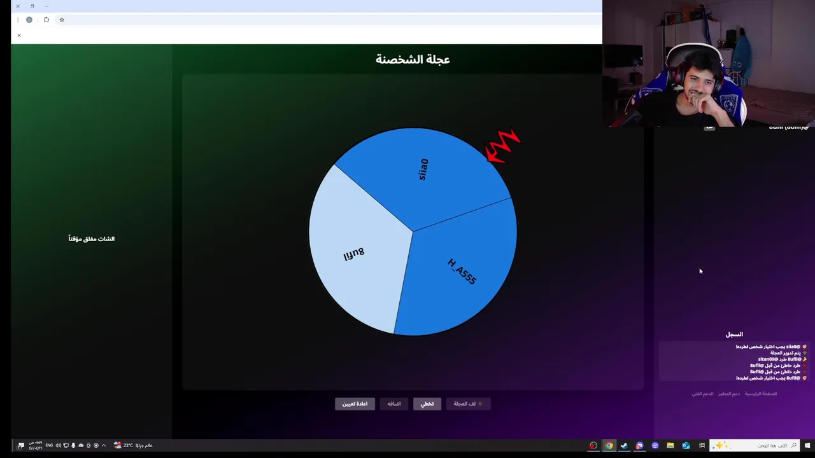Open Outlook from the taskbar

[686, 445]
